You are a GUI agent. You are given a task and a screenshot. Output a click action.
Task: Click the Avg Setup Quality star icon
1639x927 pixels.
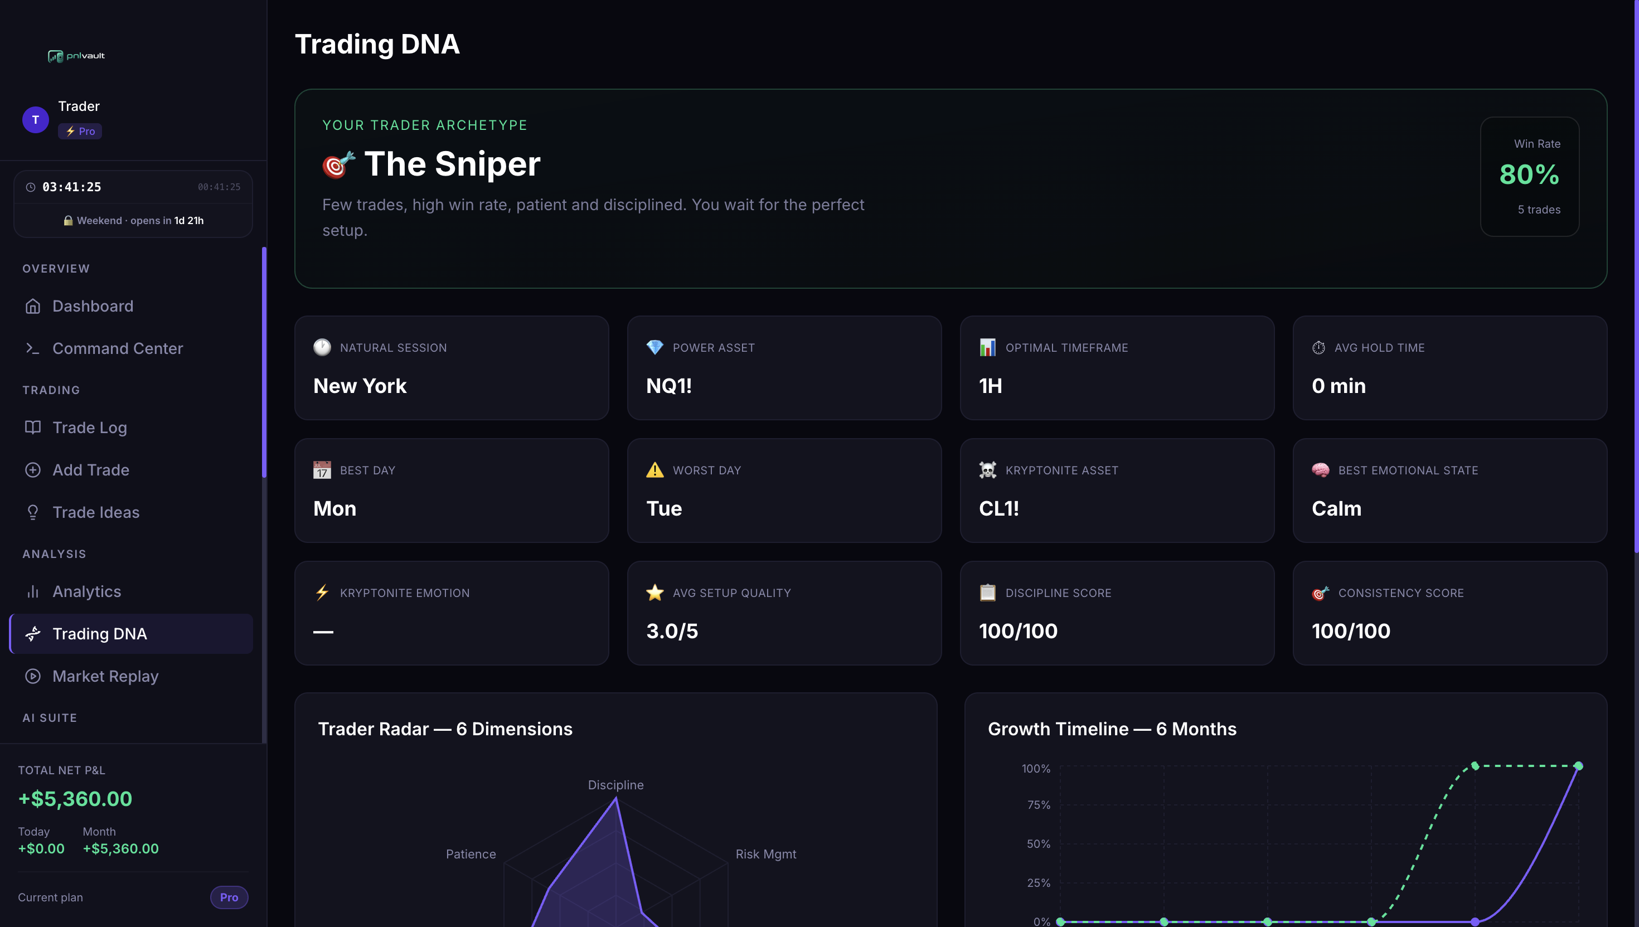[x=654, y=593]
